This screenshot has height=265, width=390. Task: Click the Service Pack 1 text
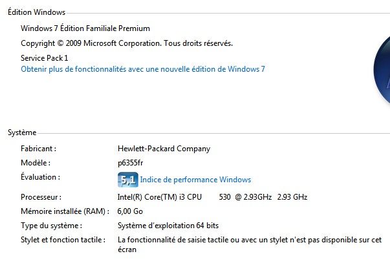44,58
